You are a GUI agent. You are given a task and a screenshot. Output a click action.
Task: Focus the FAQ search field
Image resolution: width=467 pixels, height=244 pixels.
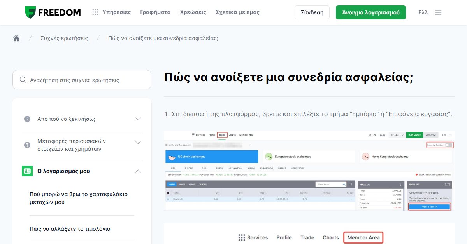pos(82,80)
